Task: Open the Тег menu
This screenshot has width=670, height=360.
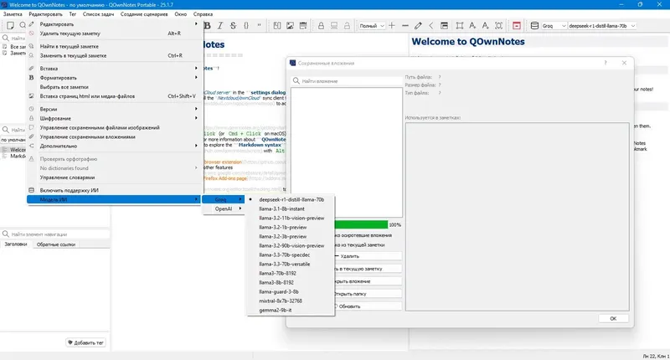Action: 73,14
